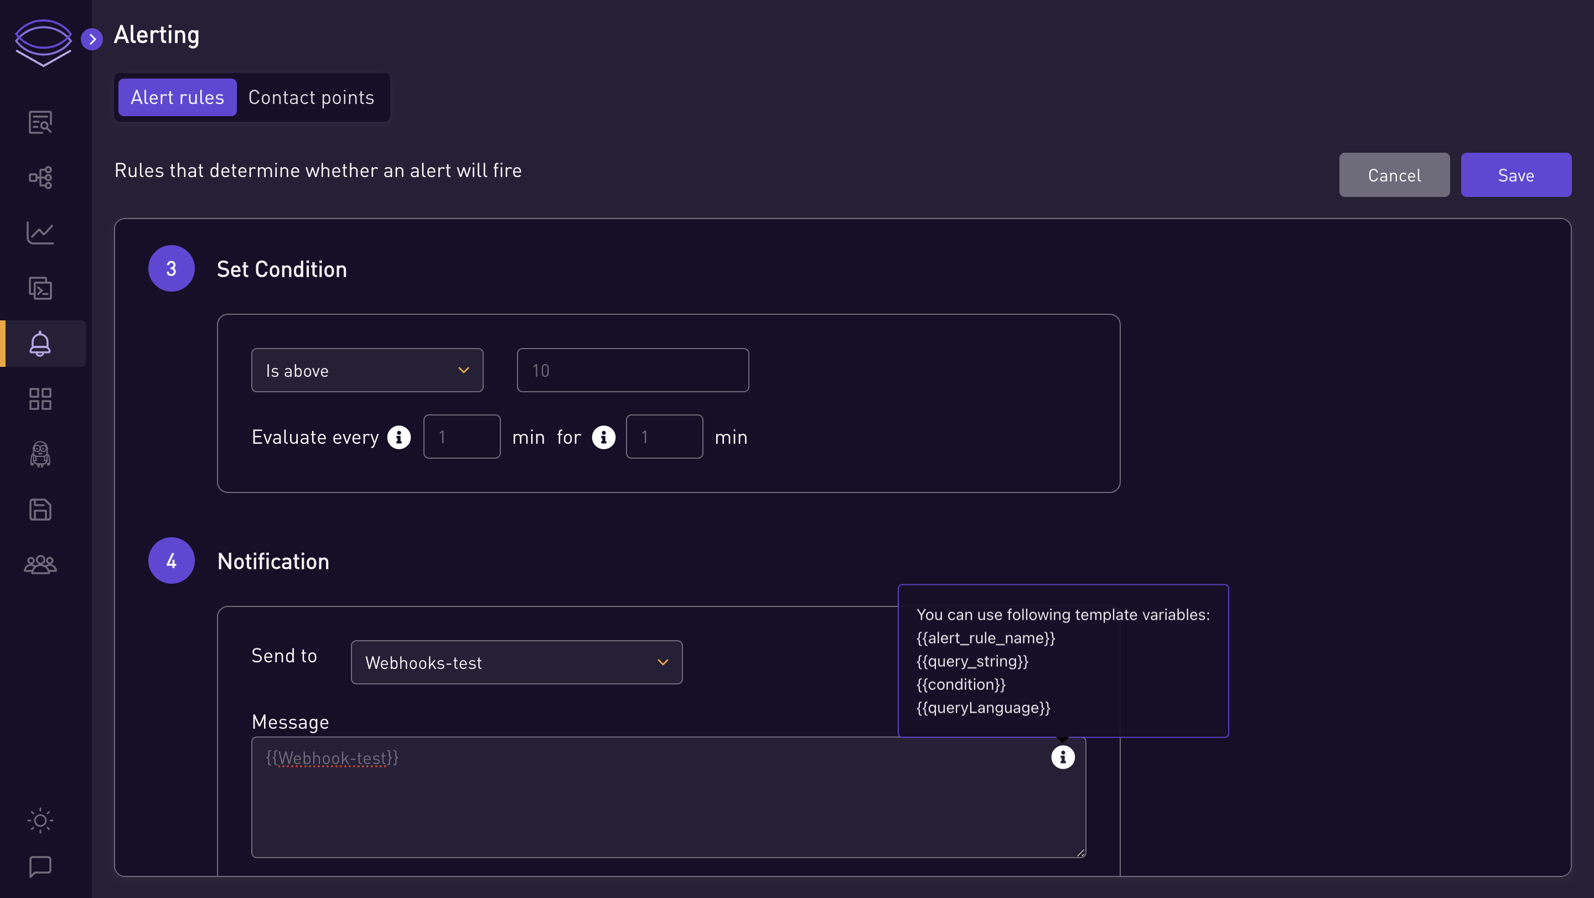Click the Message textarea

(668, 797)
